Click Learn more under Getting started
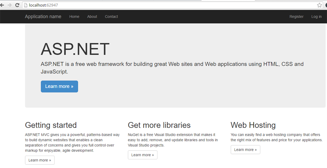 (x=40, y=160)
